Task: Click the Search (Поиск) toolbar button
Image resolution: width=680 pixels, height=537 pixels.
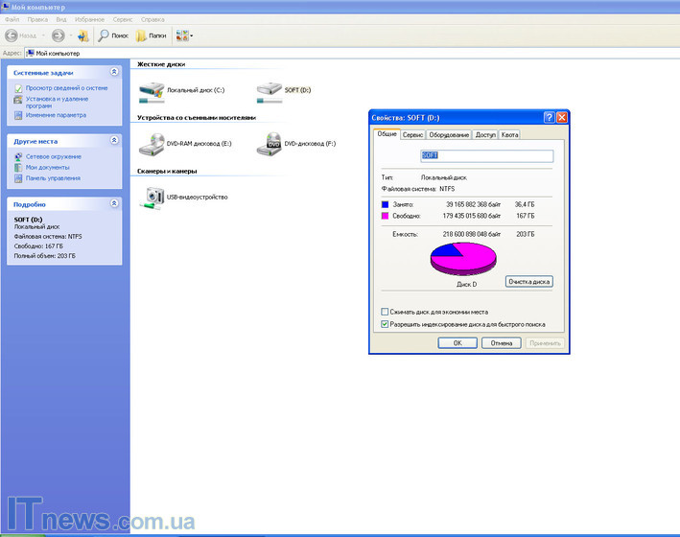Action: pos(112,35)
